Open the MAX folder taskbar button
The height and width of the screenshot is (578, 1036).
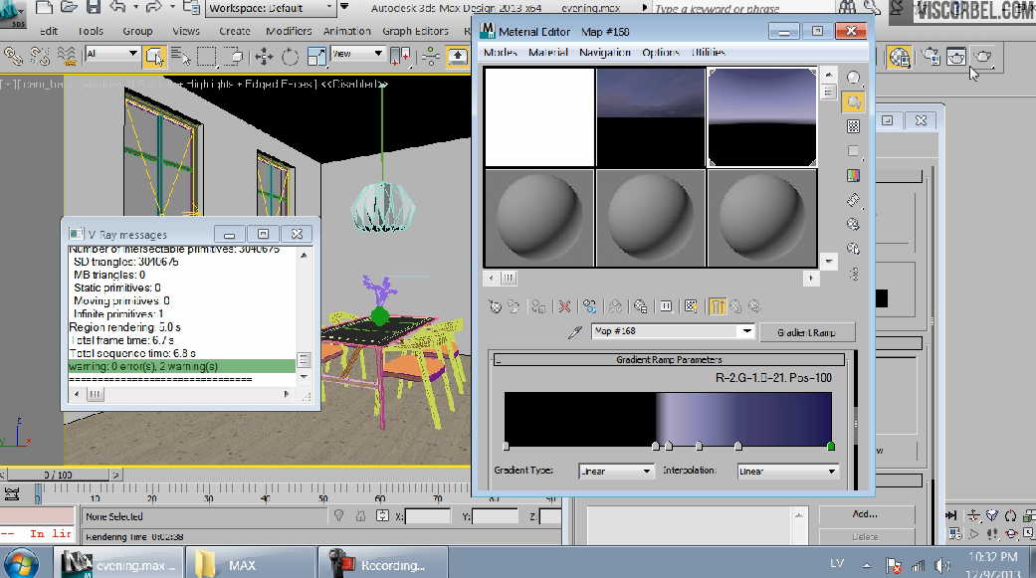(x=249, y=565)
